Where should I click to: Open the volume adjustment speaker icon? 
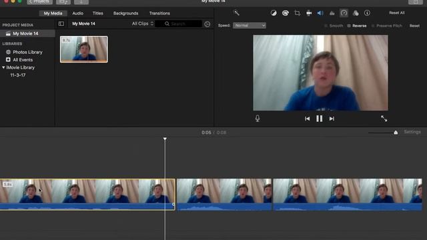(320, 13)
